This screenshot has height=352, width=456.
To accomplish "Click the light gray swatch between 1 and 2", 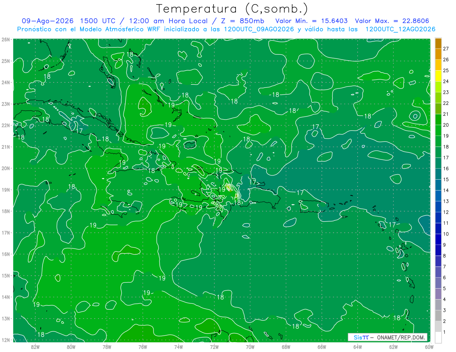I will 438,327.
